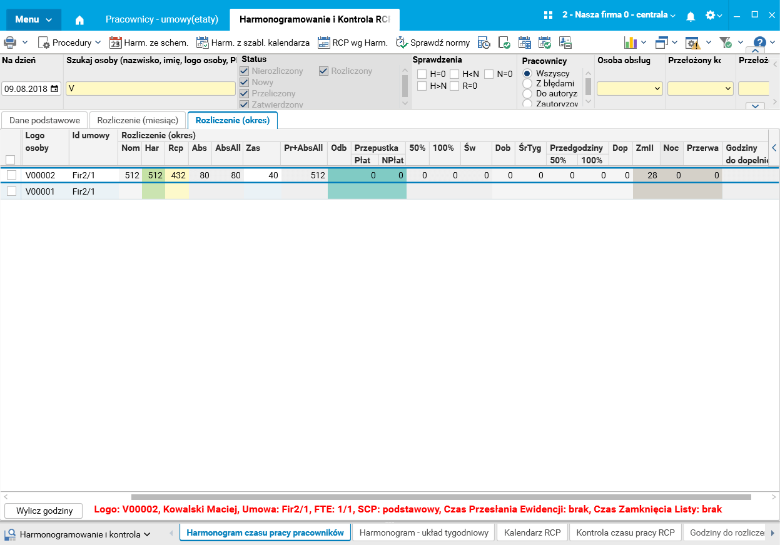Viewport: 780px width, 545px height.
Task: Open the settings gear in title bar
Action: pos(710,15)
